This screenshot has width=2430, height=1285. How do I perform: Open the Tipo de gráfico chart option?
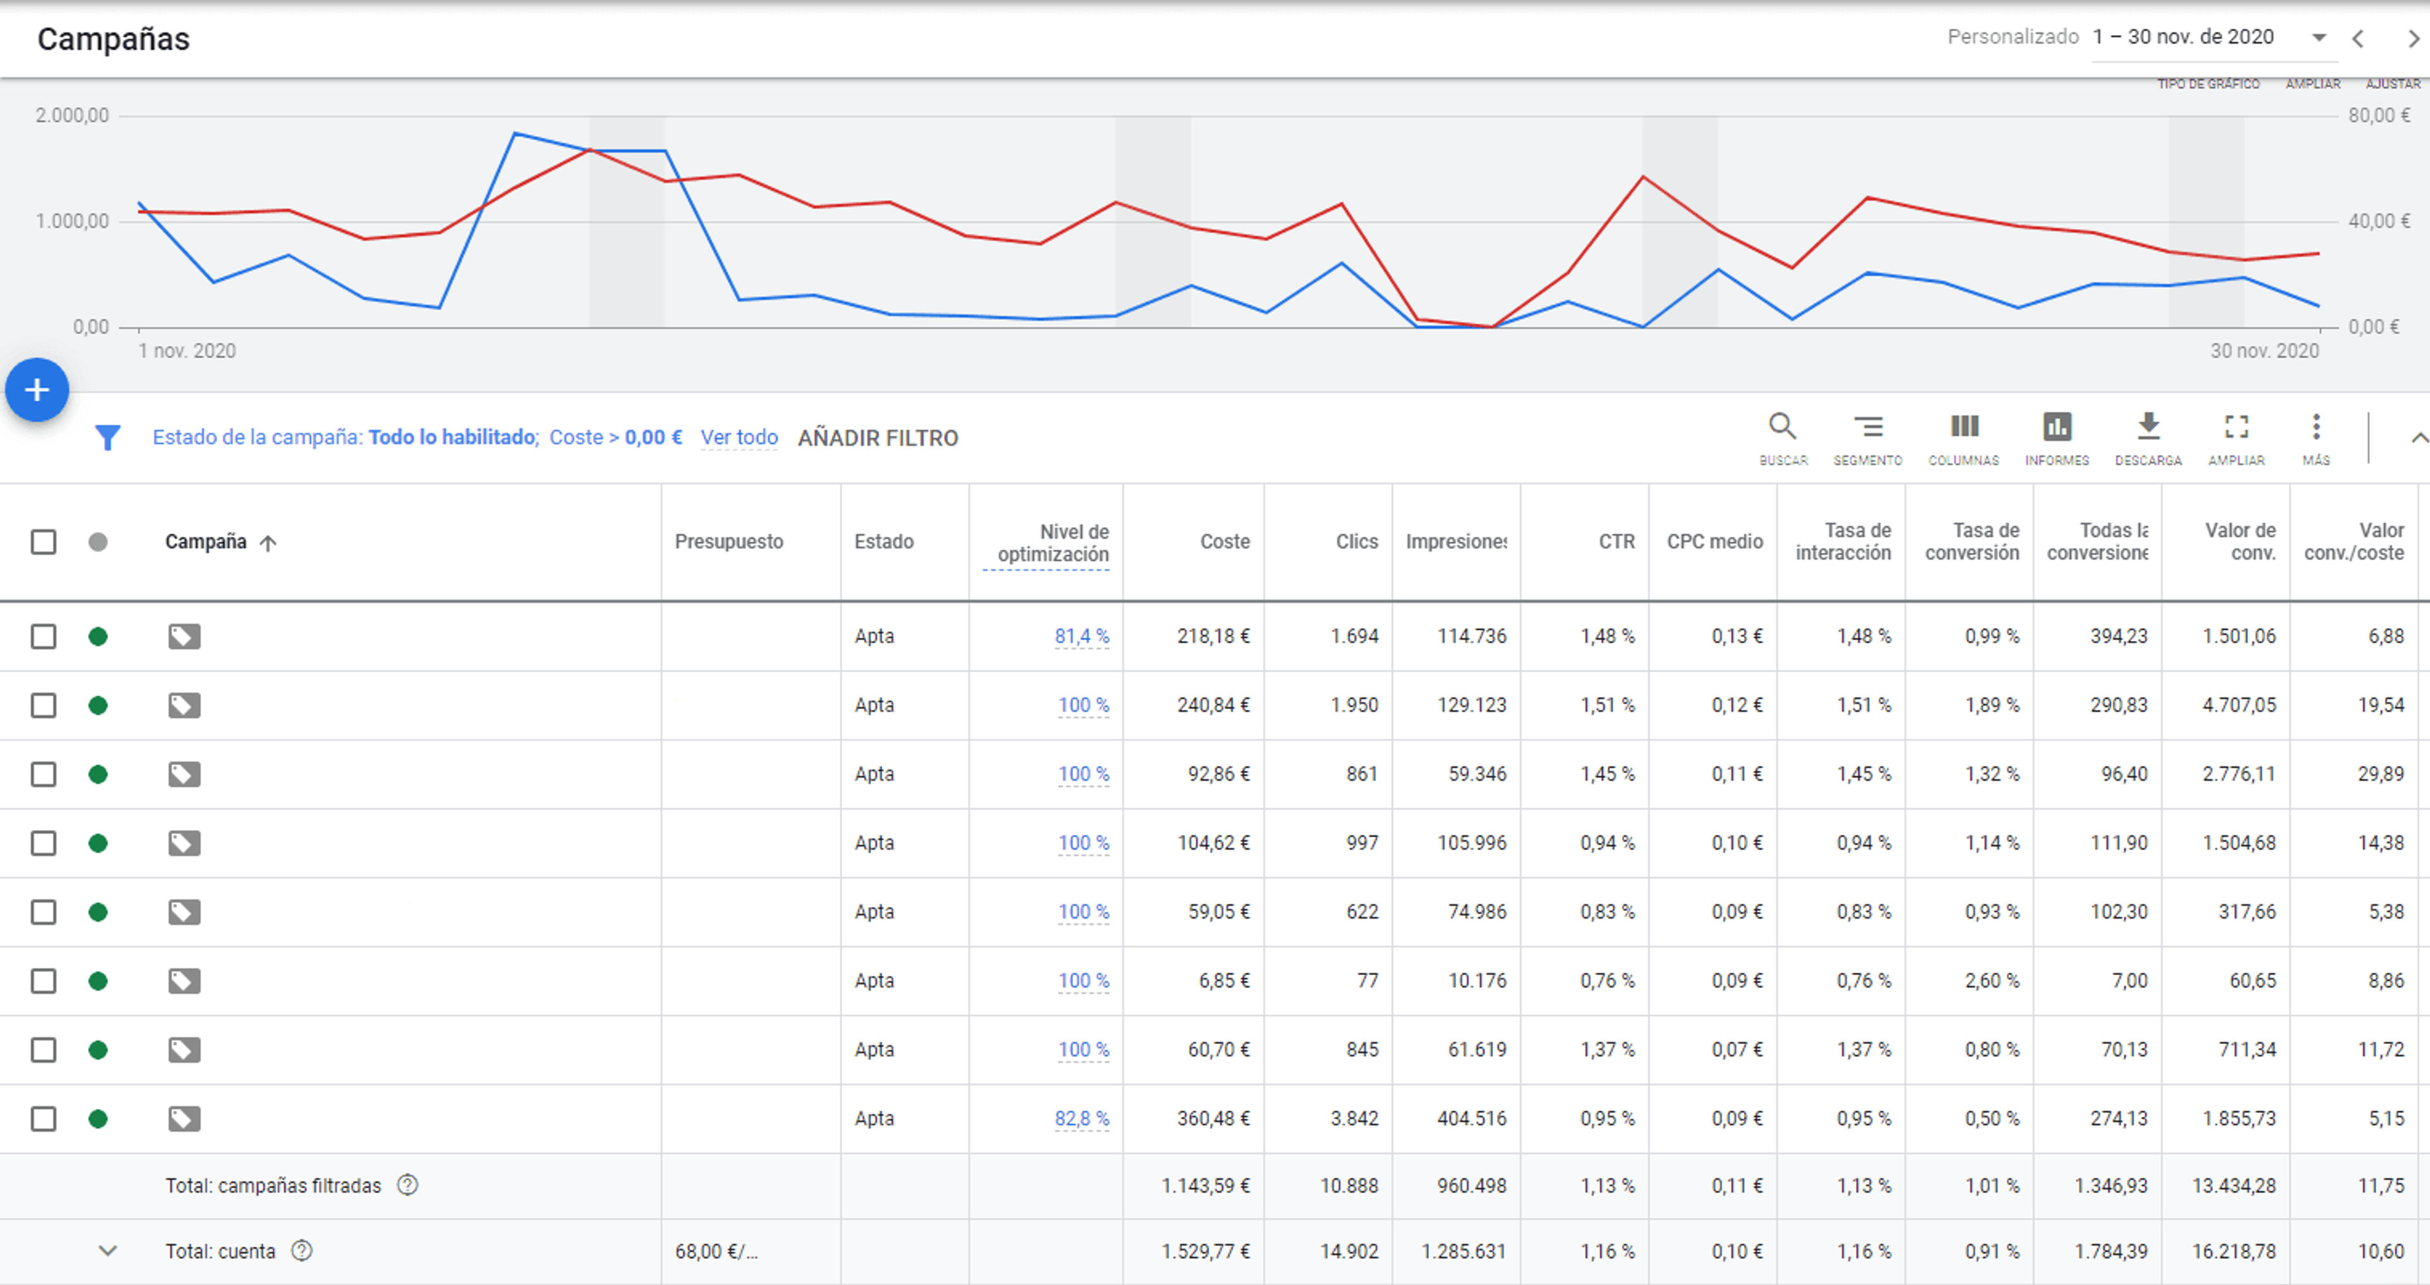click(2209, 84)
